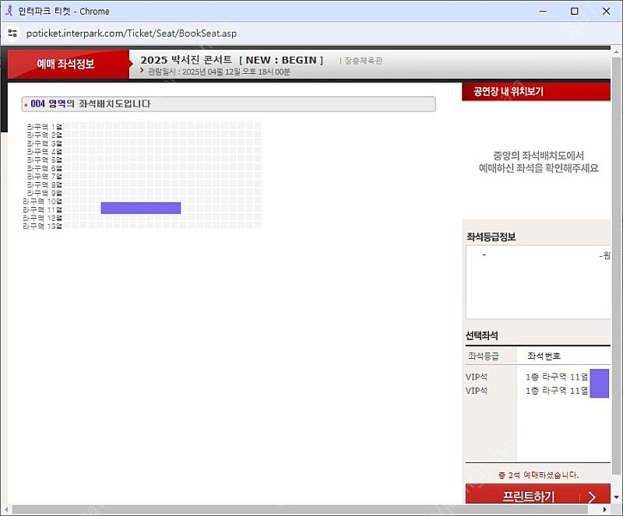Click the 좌석등급 column header
This screenshot has width=623, height=516.
pyautogui.click(x=483, y=356)
